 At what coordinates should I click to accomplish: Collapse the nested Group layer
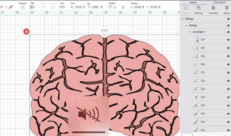(186, 25)
